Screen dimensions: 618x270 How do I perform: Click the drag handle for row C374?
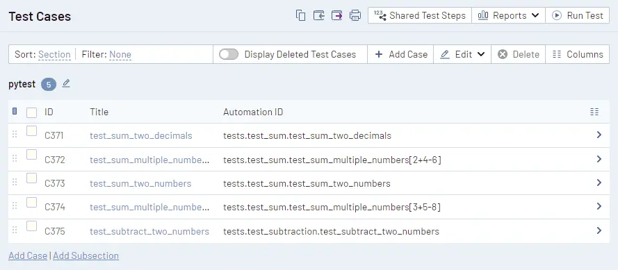click(x=15, y=206)
